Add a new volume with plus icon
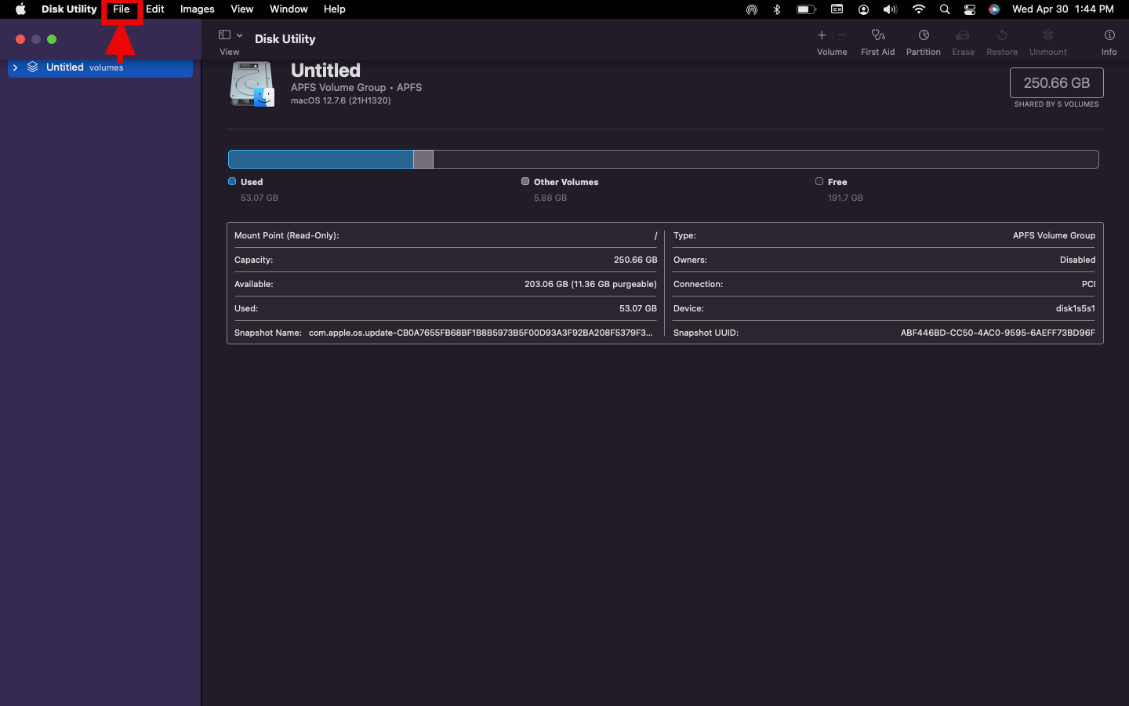 click(822, 35)
